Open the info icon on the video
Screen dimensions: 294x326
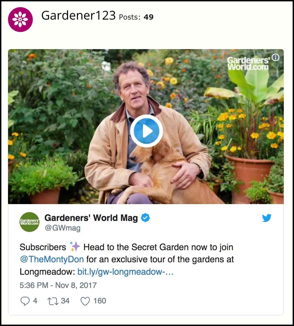pyautogui.click(x=276, y=57)
